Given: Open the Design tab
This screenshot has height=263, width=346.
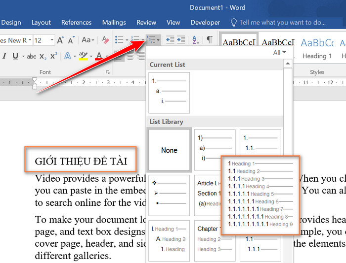Looking at the screenshot, I should (11, 23).
